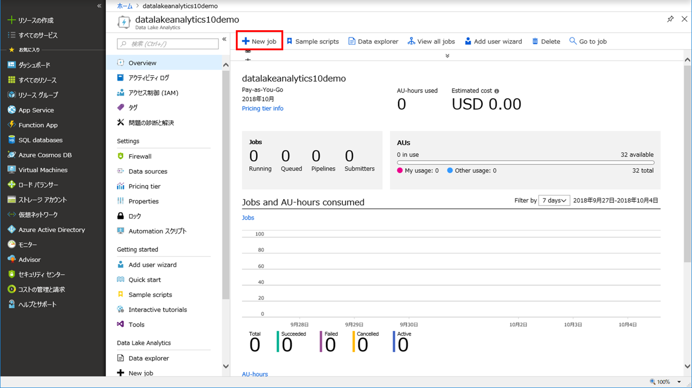
Task: Click the Pricing tier info link
Action: (263, 108)
